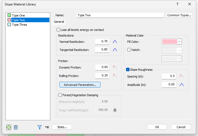198x136 pixels.
Task: Click the Normal Restitution distribution curve icon
Action: click(115, 42)
